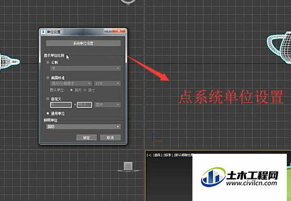Click the custom unit value input field
Screen dimensions: 291x201
pos(84,105)
